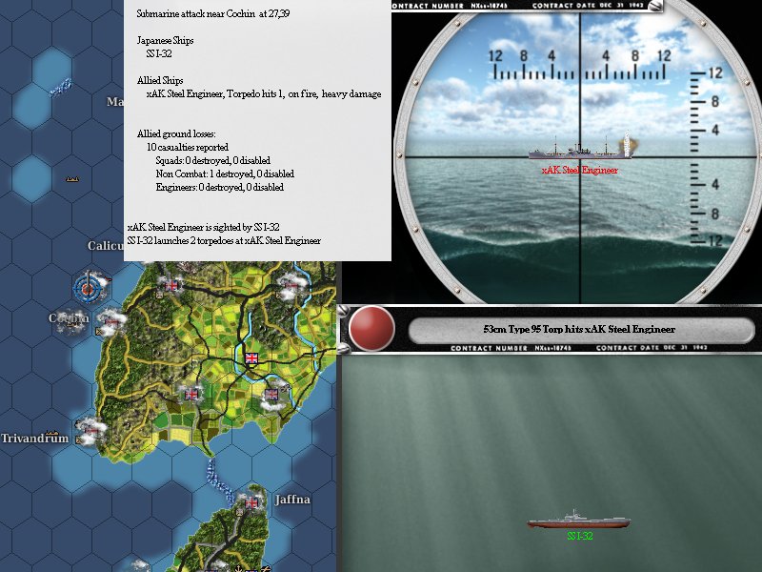Click SS I-32 under Japanese Ships heading

tap(159, 54)
